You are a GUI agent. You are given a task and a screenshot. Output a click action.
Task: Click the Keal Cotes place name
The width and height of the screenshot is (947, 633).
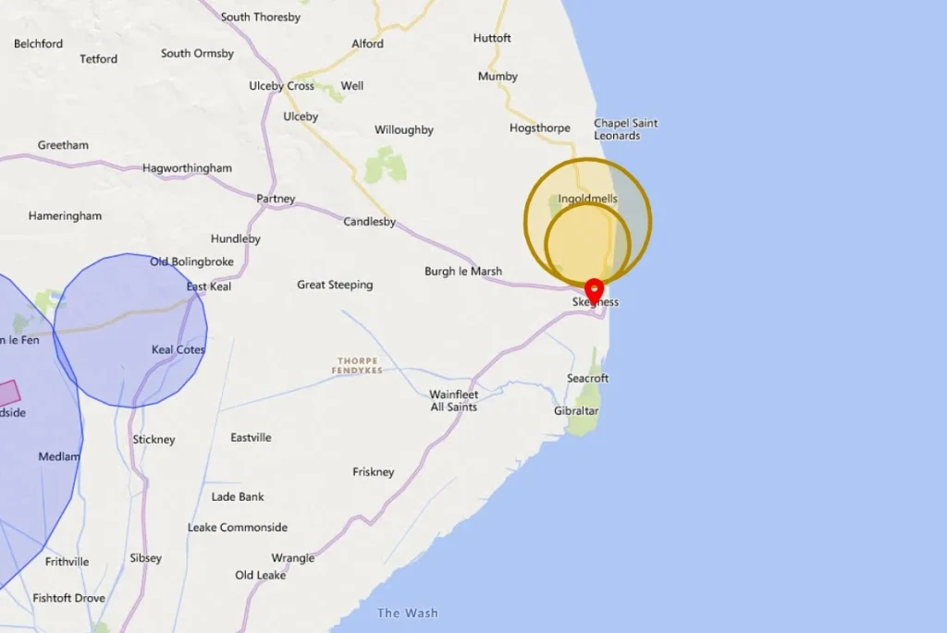[178, 349]
